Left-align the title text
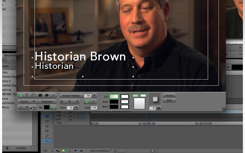Image resolution: width=245 pixels, height=153 pixels. point(62,102)
